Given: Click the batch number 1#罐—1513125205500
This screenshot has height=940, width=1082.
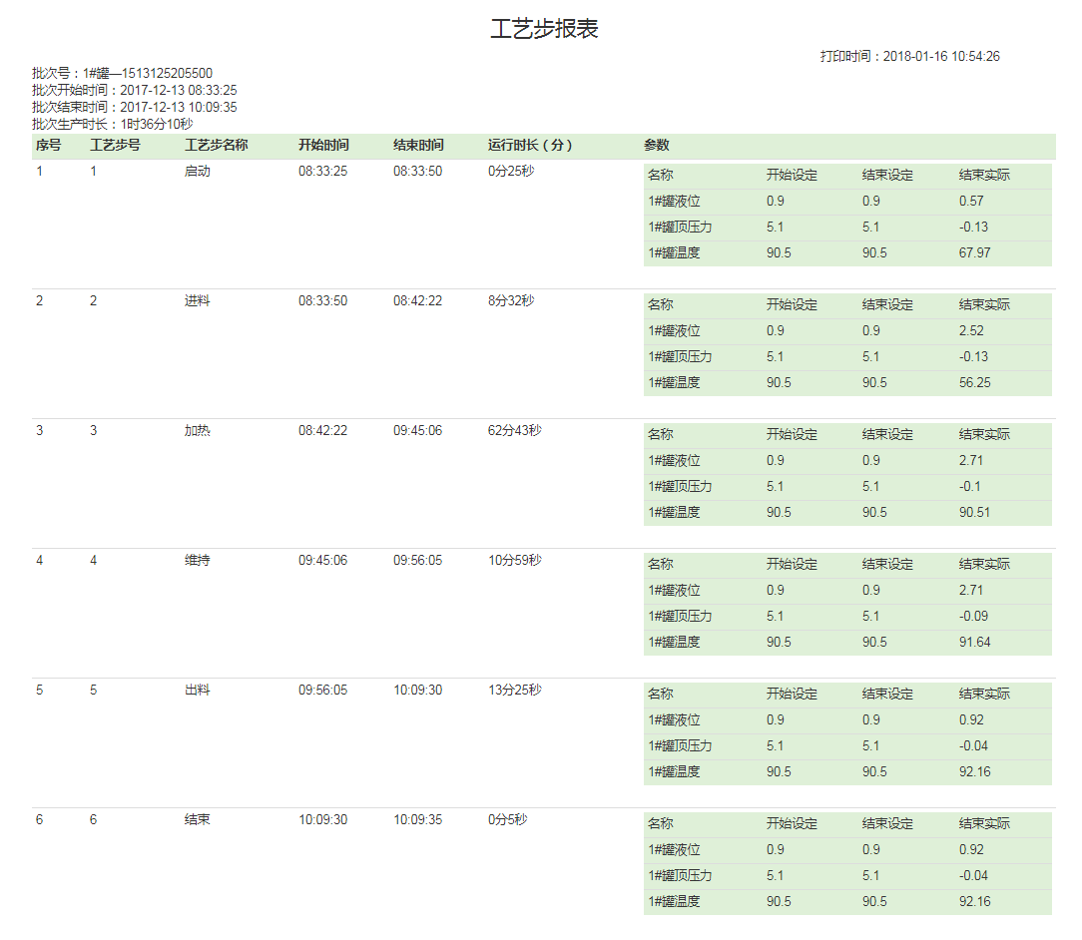Looking at the screenshot, I should tap(147, 74).
